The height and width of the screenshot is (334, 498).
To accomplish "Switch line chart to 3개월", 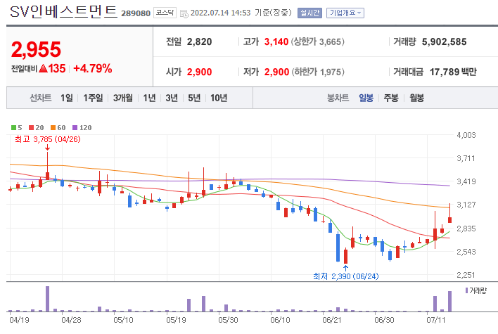I will click(123, 98).
